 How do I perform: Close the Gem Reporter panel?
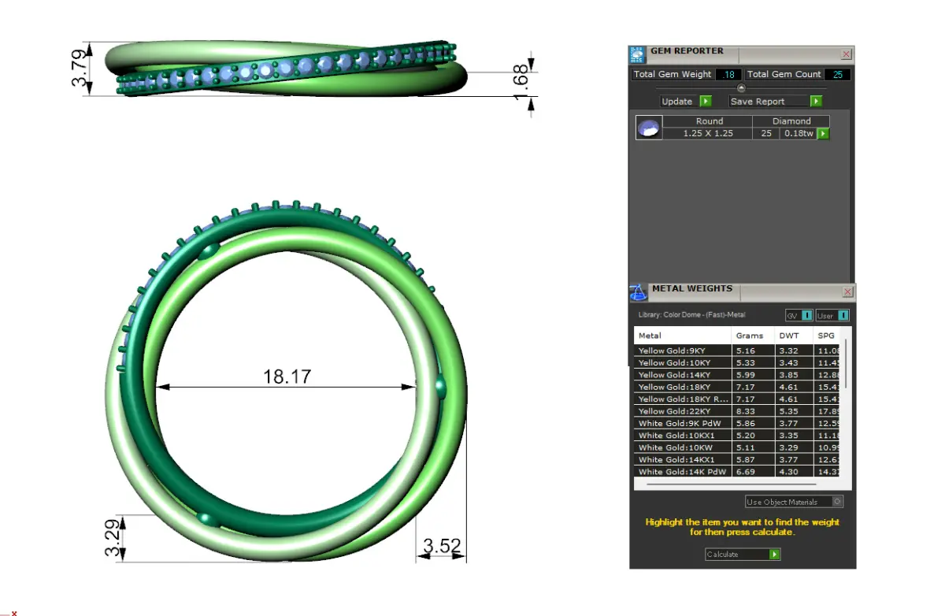(x=847, y=54)
